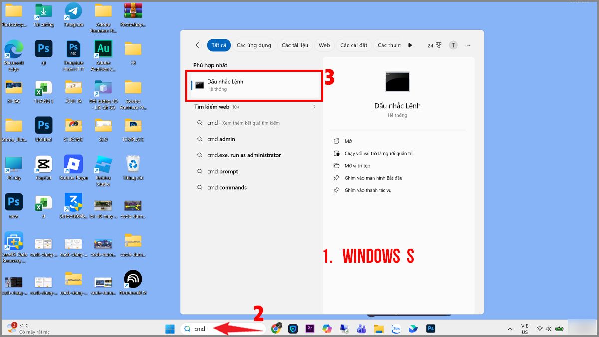This screenshot has width=599, height=337.
Task: Open Premiere Pro from the taskbar
Action: coord(310,329)
